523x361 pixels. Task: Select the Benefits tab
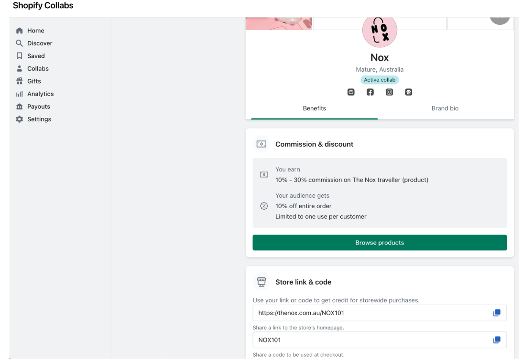314,108
